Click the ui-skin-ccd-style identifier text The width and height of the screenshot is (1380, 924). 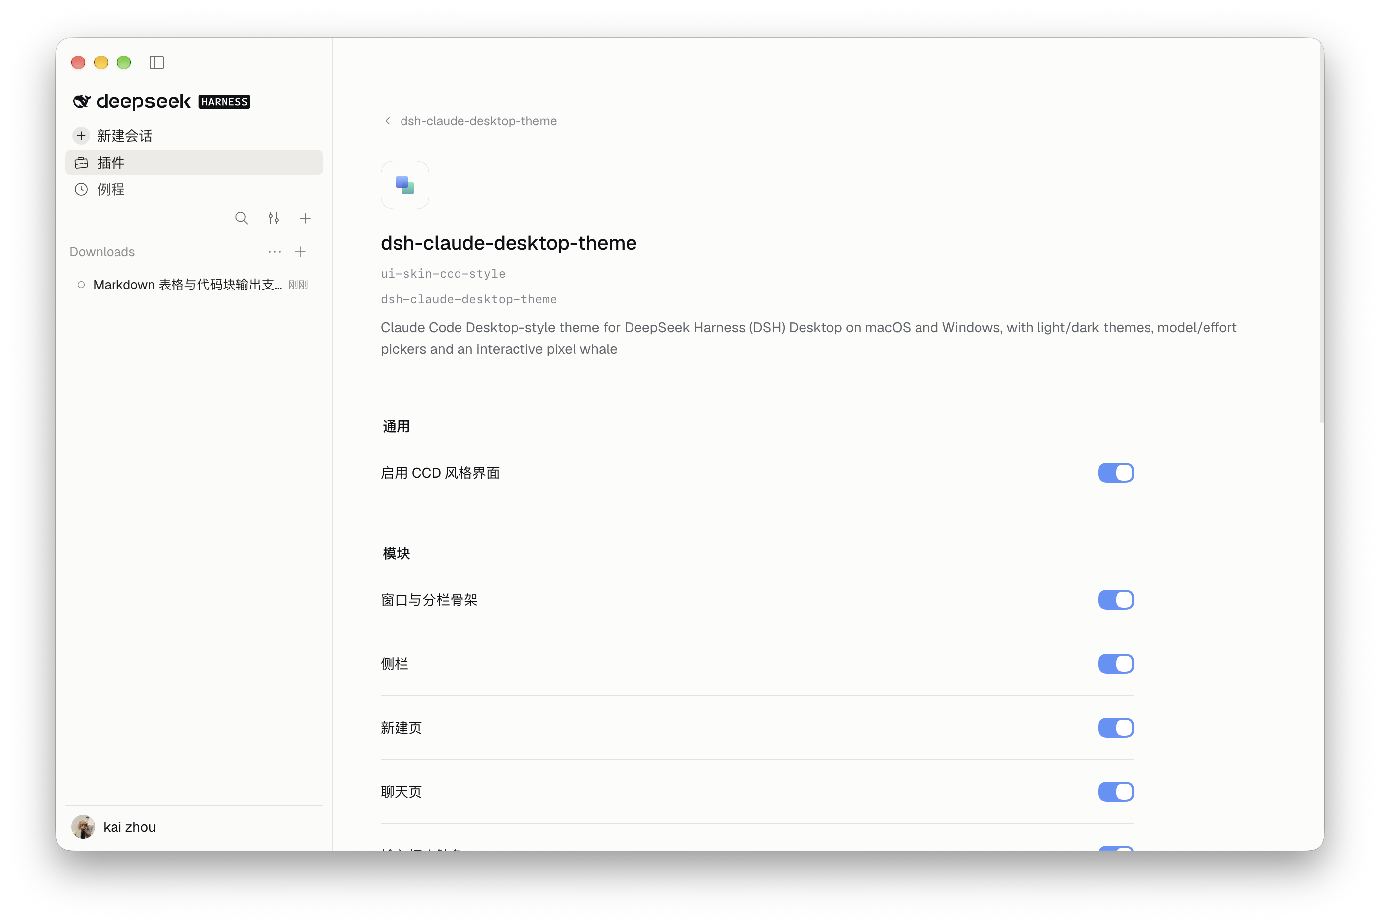coord(443,274)
